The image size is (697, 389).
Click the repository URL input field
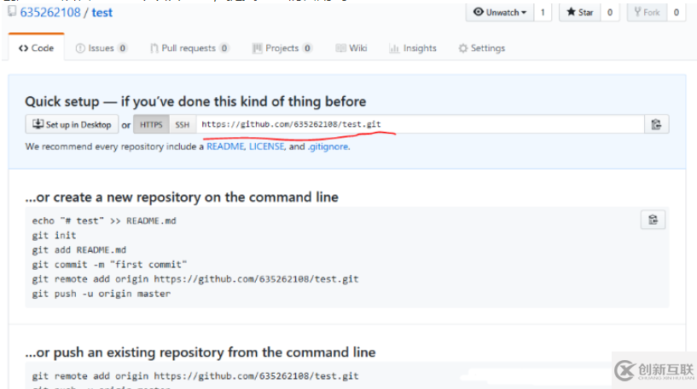coord(420,124)
